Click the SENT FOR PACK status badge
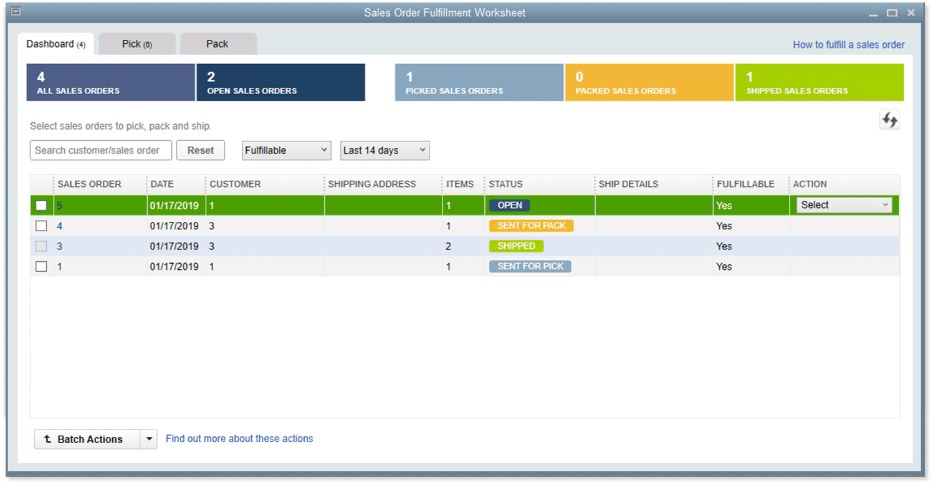The width and height of the screenshot is (933, 485). click(x=532, y=226)
